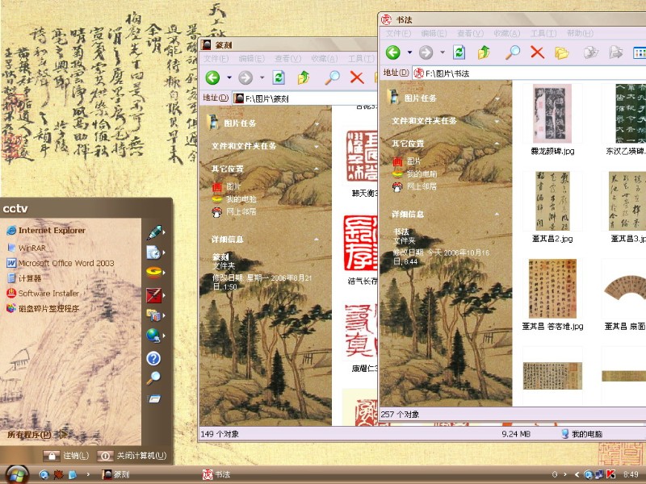
Task: Click the red square icon in Start menu
Action: [x=153, y=294]
